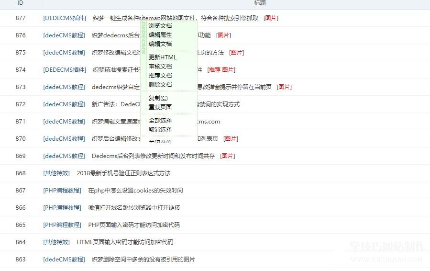Click ID cell 875
The image size is (430, 271).
(21, 53)
